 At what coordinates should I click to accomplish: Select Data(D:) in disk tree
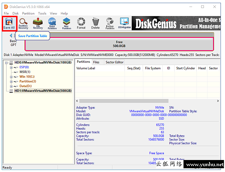click(25, 86)
